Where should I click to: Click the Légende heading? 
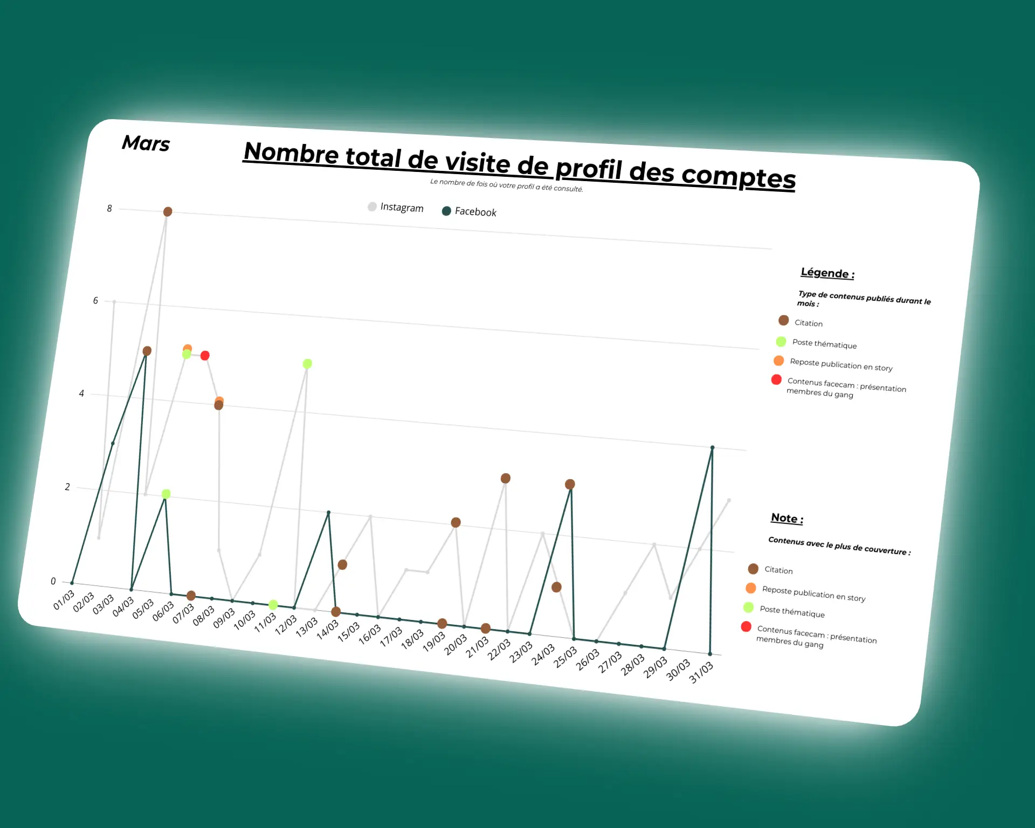[827, 273]
